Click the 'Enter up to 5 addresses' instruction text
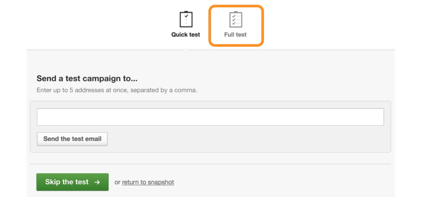This screenshot has width=421, height=197. pos(117,90)
